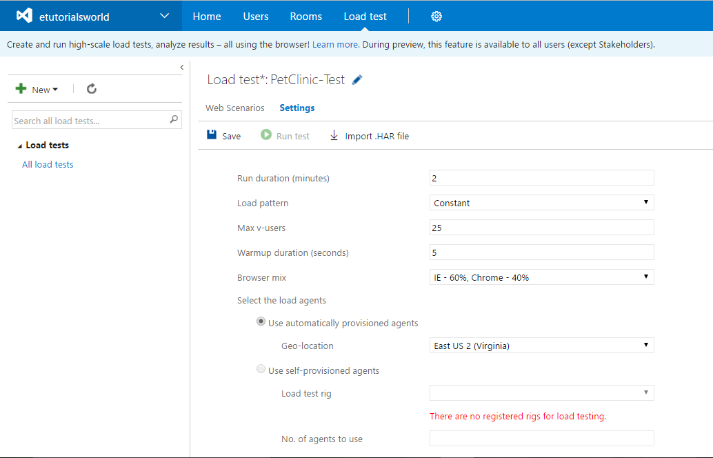This screenshot has width=713, height=458.
Task: Select Use self-provisioned agents
Action: point(261,369)
